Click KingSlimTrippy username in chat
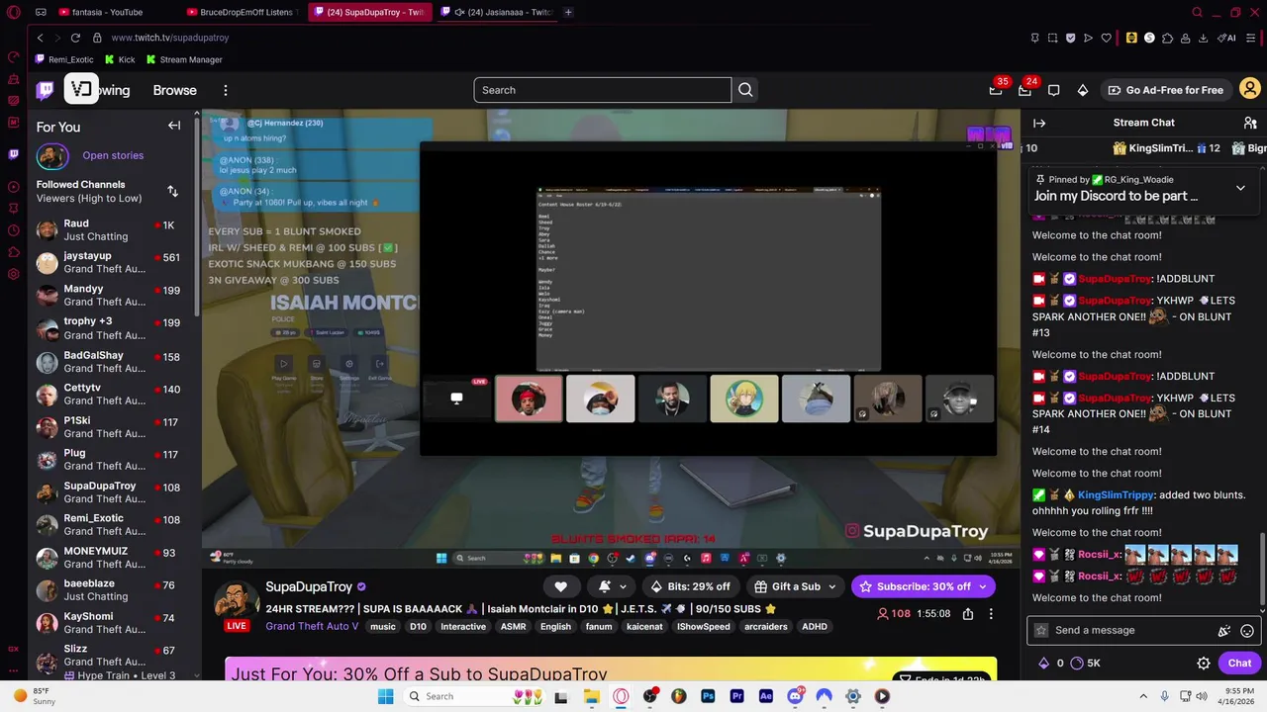The width and height of the screenshot is (1267, 712). (1117, 494)
